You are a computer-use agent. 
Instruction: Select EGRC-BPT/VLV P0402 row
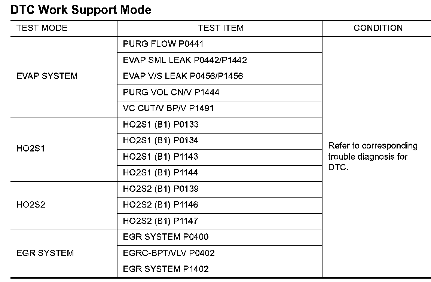(x=169, y=253)
